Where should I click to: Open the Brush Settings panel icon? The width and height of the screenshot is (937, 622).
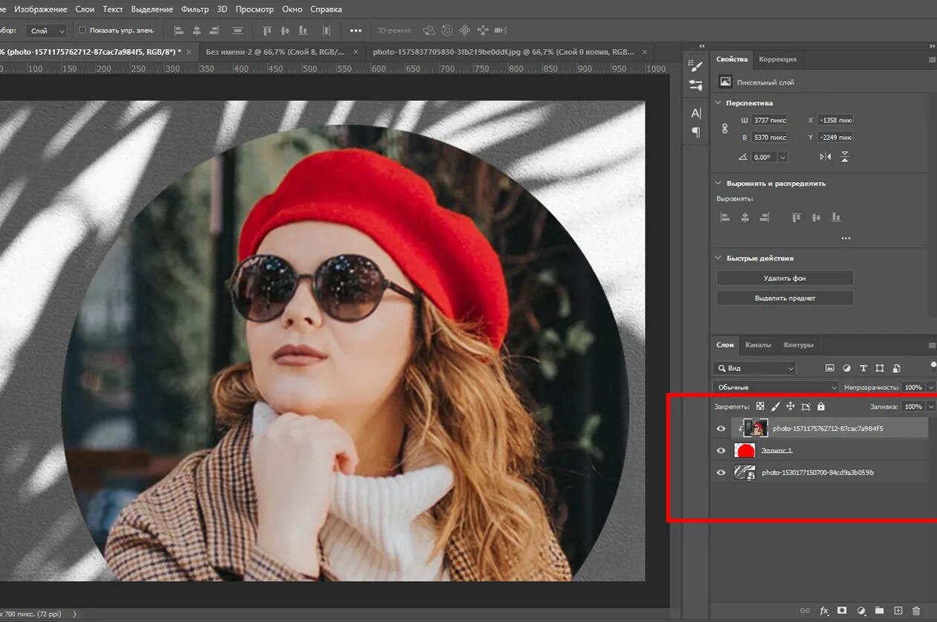696,85
